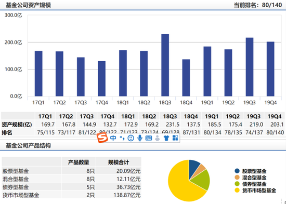Image resolution: width=286 pixels, height=204 pixels.
Task: Click the 基金公司产品结构 heading
Action: click(x=28, y=145)
